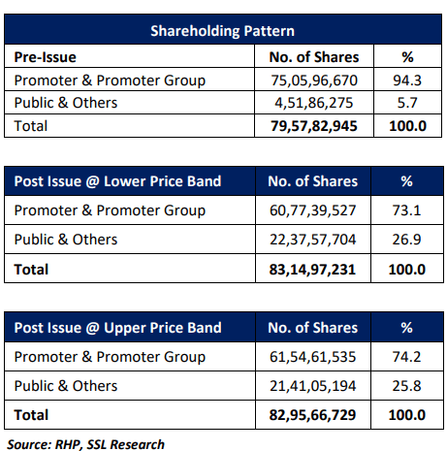This screenshot has height=451, width=447.
Task: Click pre-issue total shares 79,57,82,945
Action: click(x=314, y=126)
